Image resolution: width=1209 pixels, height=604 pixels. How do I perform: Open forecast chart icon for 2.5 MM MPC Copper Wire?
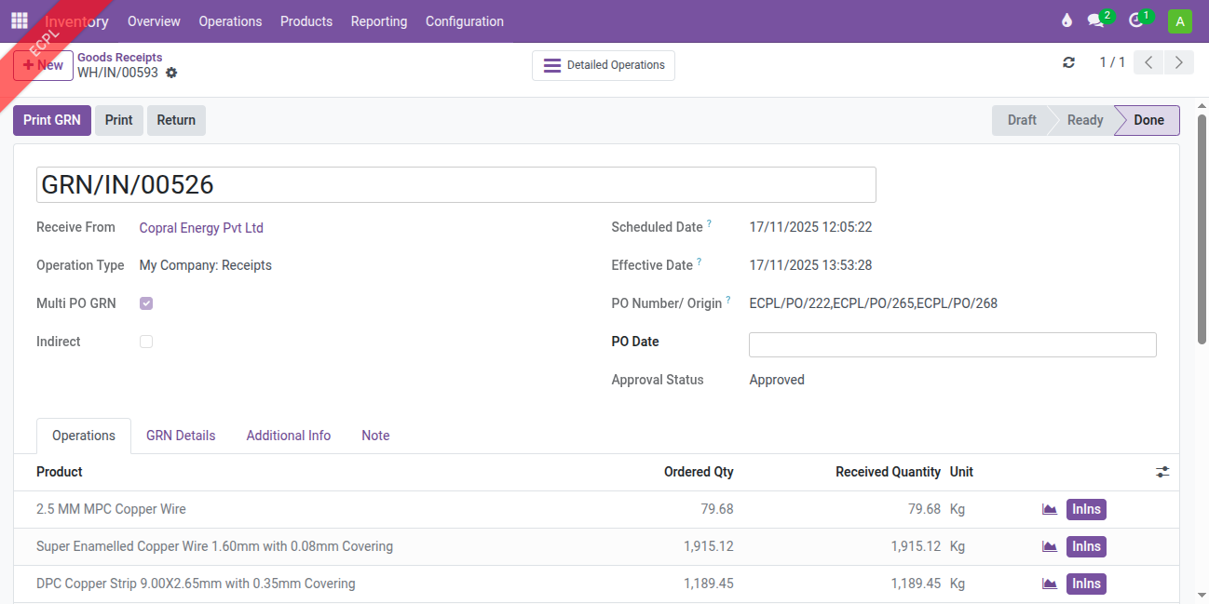click(x=1050, y=509)
